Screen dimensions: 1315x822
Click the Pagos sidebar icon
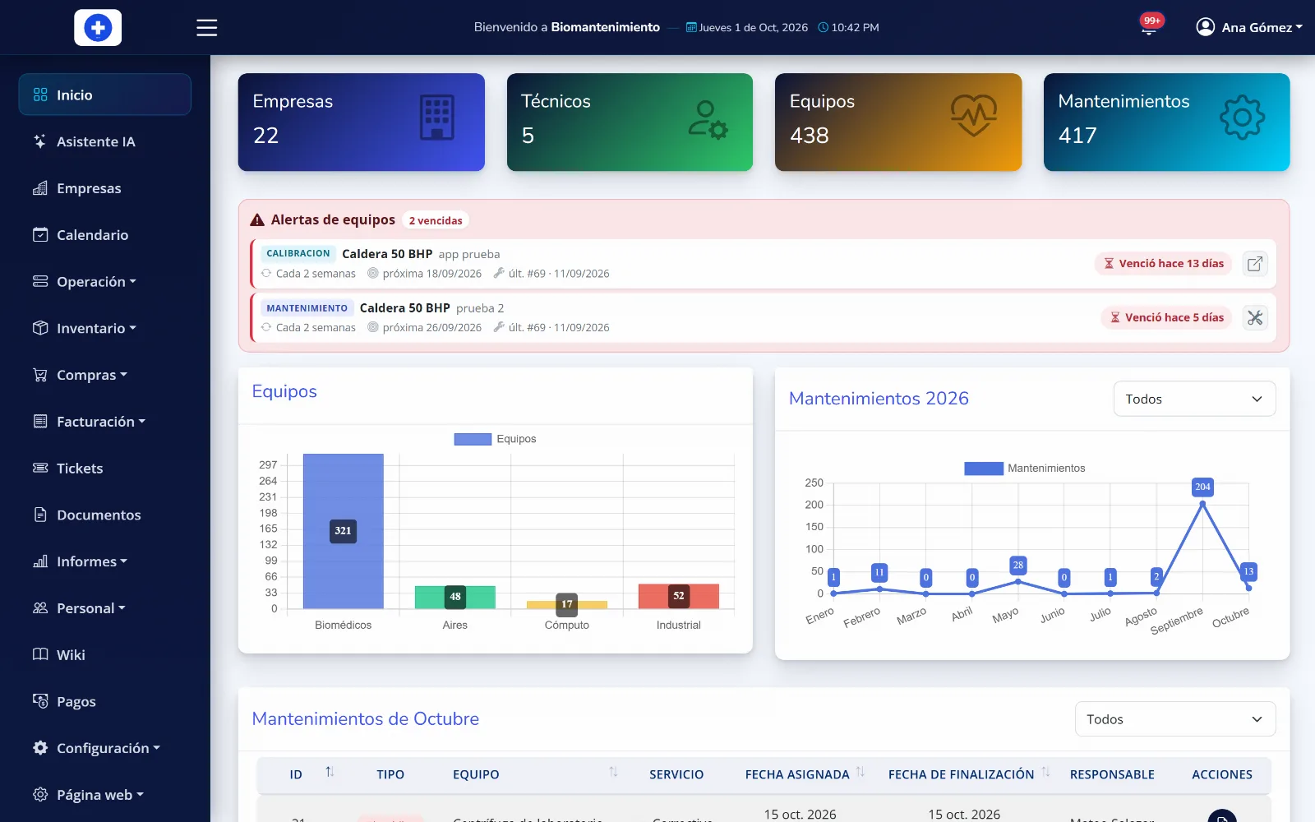[40, 701]
